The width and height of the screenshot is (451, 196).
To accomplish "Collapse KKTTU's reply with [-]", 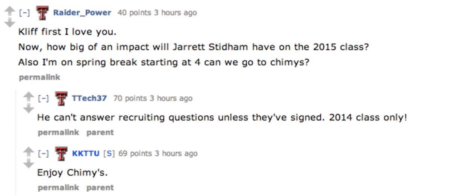I will coord(44,154).
